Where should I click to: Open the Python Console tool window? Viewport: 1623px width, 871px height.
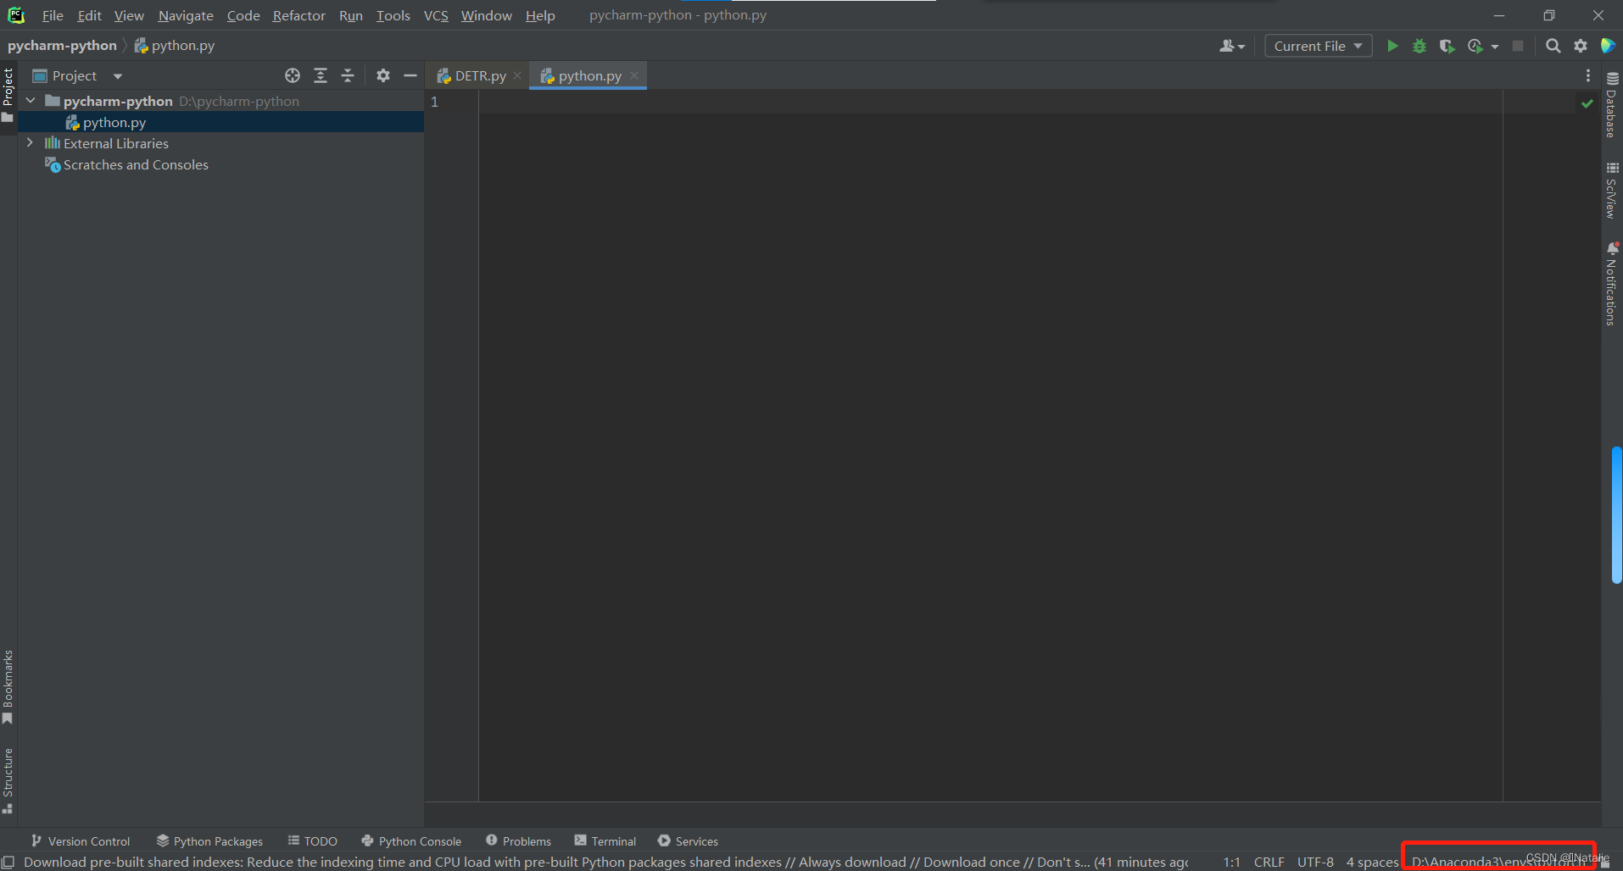(x=411, y=840)
